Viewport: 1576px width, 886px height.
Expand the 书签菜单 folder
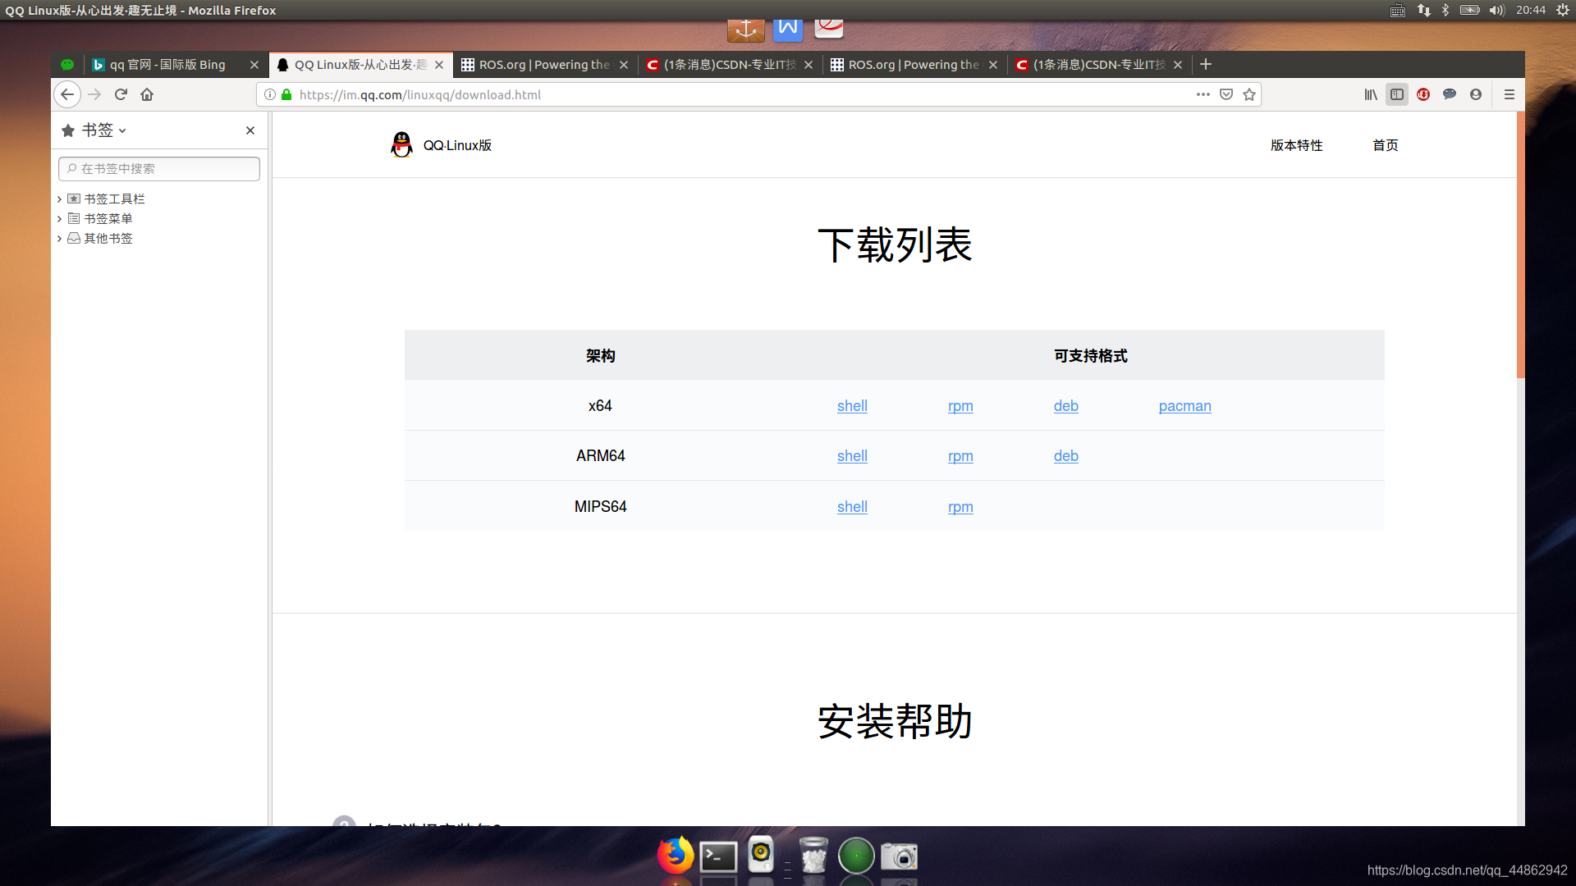click(60, 219)
